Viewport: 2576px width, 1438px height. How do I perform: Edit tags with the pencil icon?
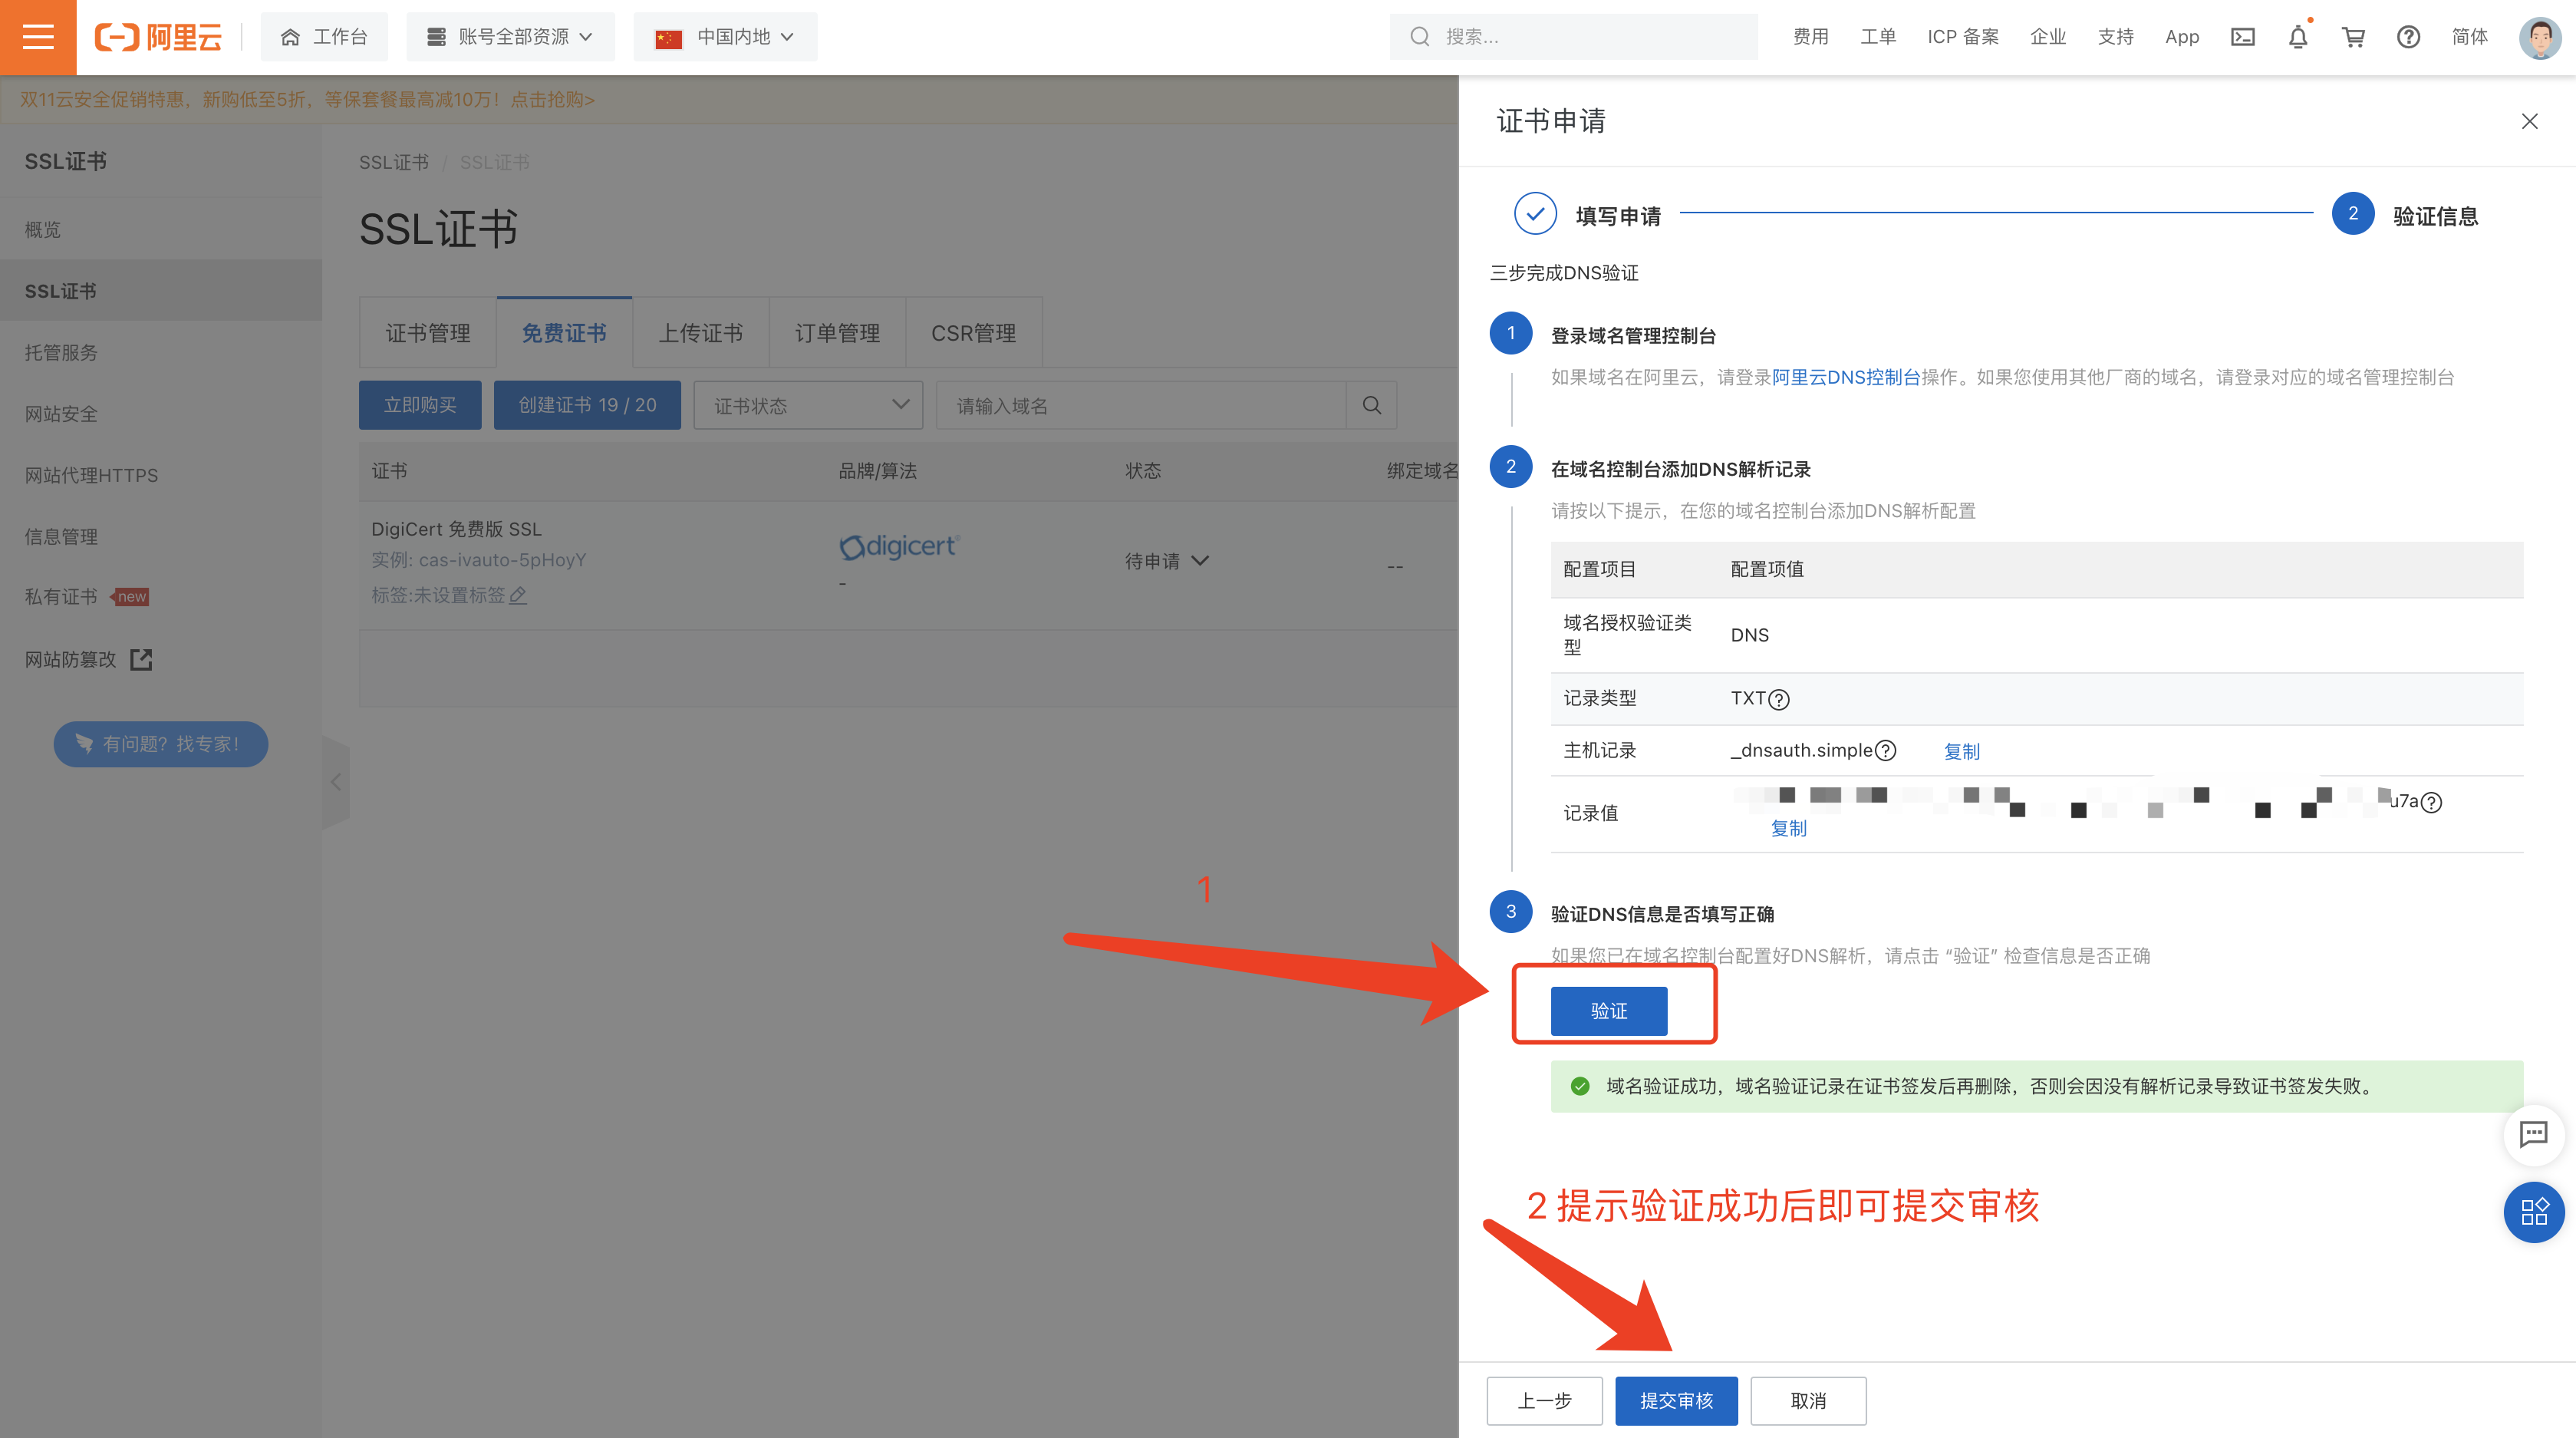(x=518, y=595)
